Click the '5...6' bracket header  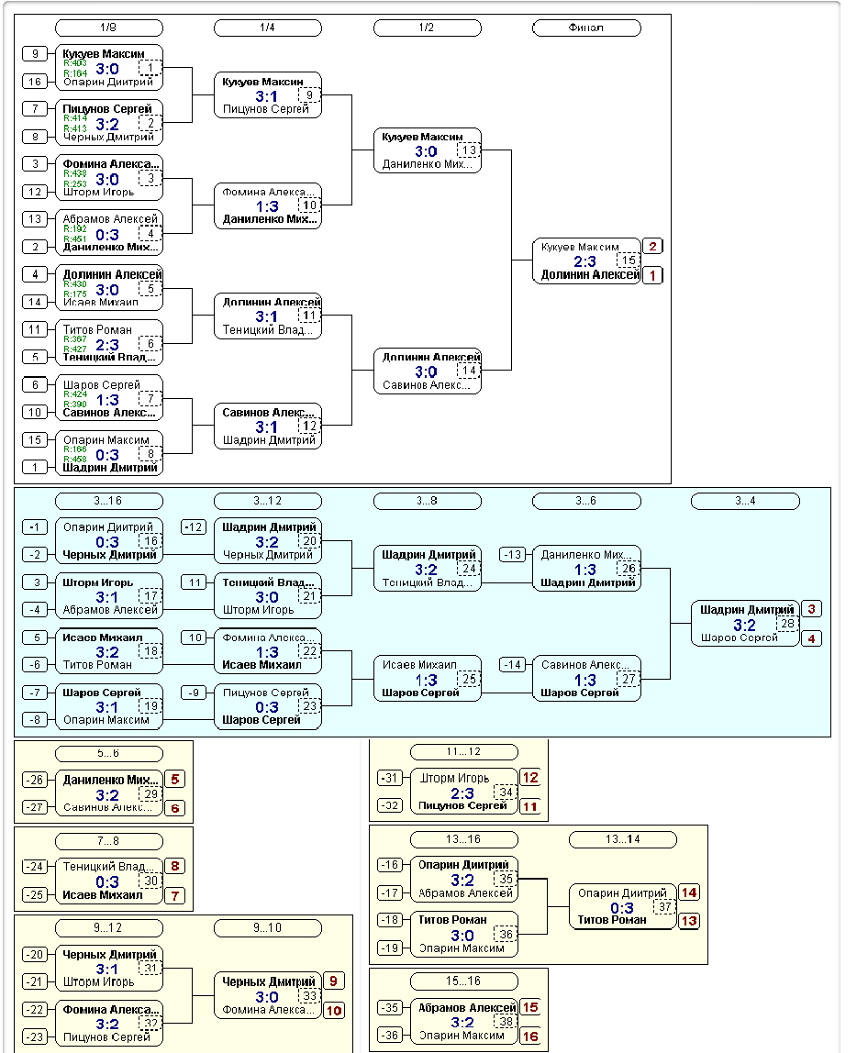[x=109, y=753]
